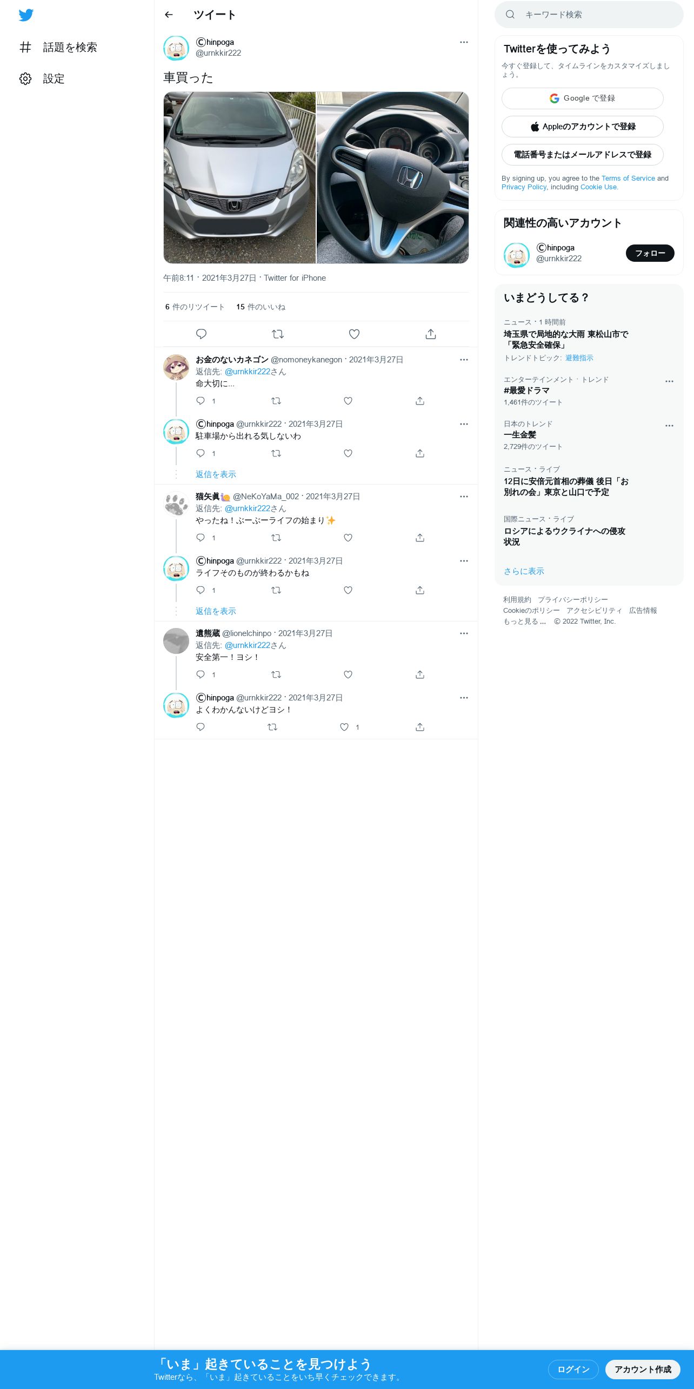Sign up with Google で登録 button
The width and height of the screenshot is (694, 1389).
[x=582, y=98]
